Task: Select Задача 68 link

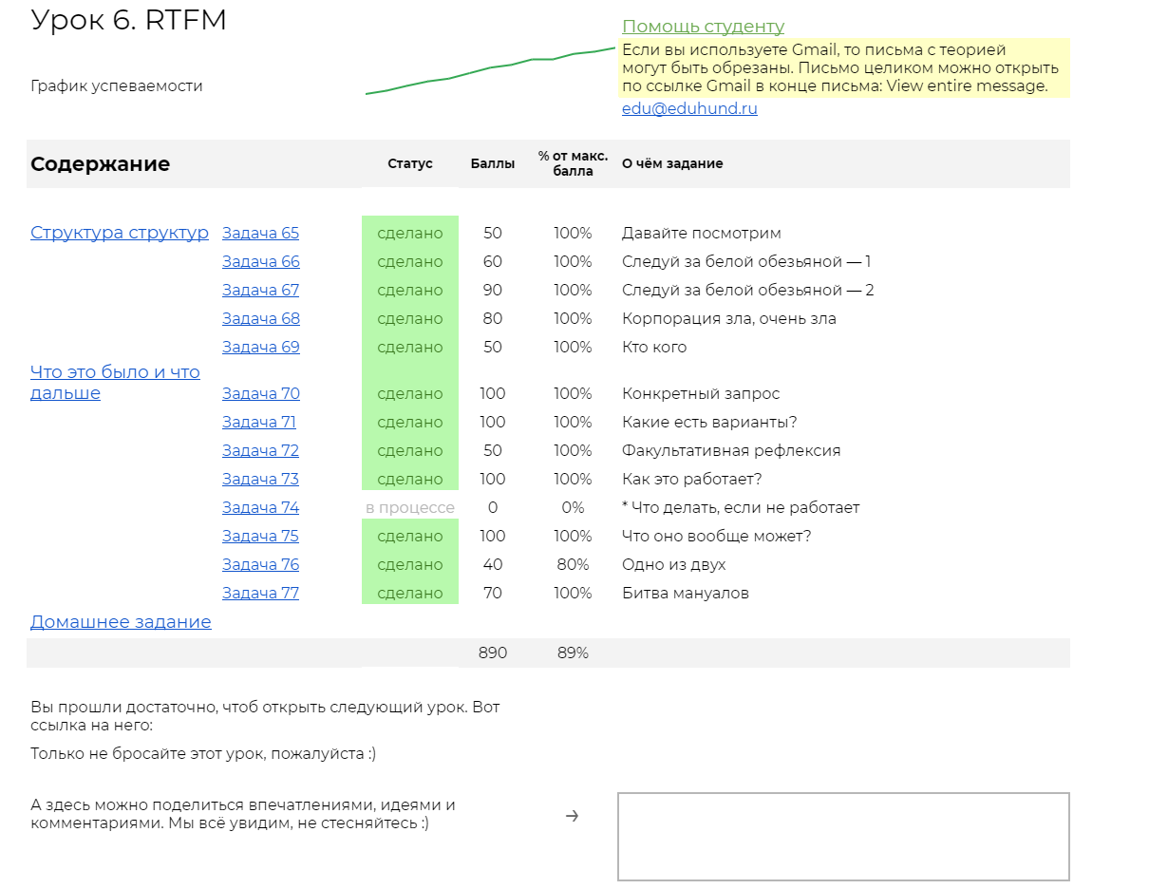Action: (x=260, y=318)
